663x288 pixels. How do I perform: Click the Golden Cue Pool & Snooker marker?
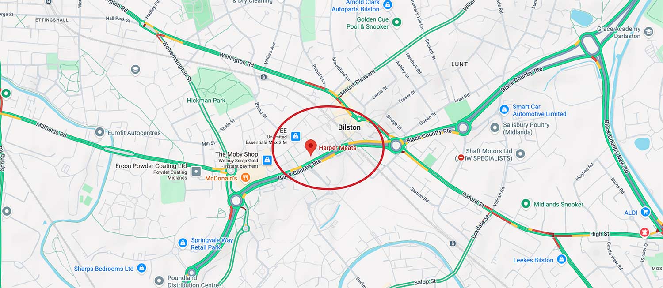[x=397, y=22]
